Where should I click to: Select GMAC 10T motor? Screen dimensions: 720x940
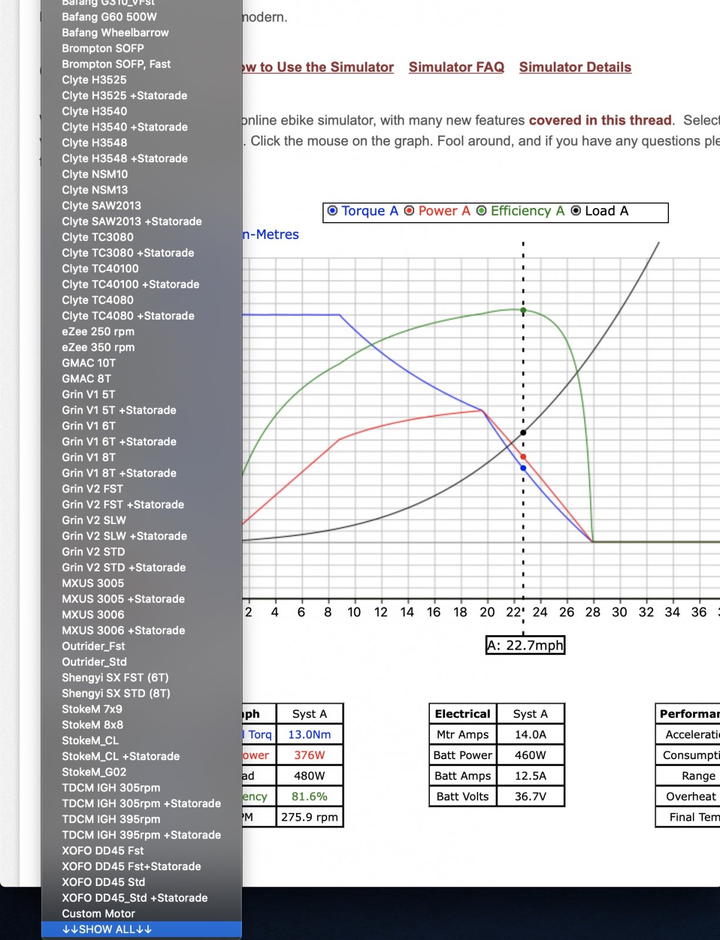(x=142, y=363)
